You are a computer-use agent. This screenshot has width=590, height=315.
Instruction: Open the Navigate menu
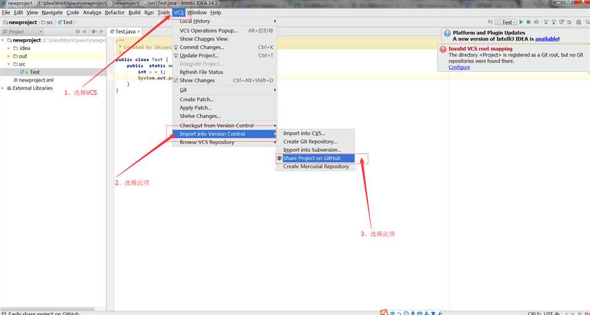52,12
